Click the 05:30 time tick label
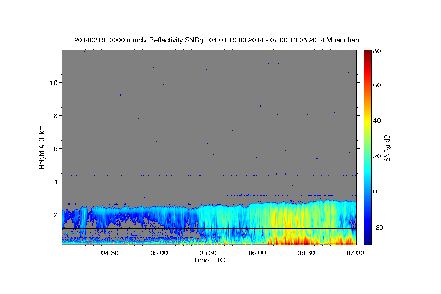The height and width of the screenshot is (294, 441). click(208, 253)
